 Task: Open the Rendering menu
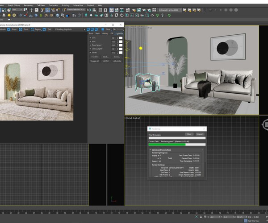tap(28, 5)
